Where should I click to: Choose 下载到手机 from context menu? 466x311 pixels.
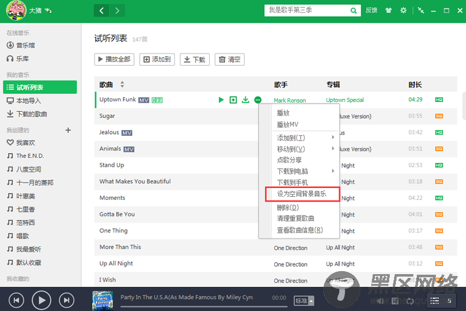tap(306, 183)
